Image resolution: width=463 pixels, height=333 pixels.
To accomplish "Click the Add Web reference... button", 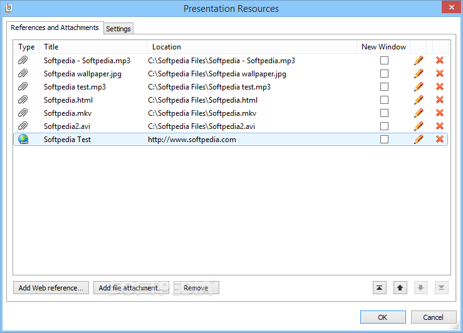I will (x=51, y=287).
